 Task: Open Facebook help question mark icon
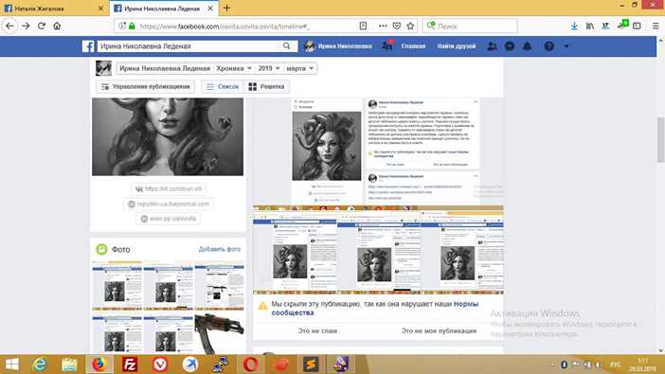(x=548, y=46)
